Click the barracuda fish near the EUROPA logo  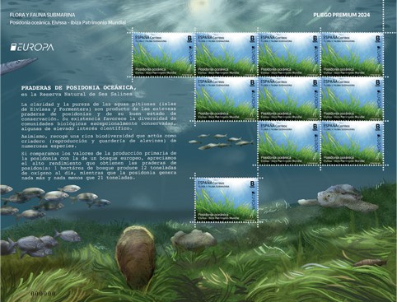[17, 66]
